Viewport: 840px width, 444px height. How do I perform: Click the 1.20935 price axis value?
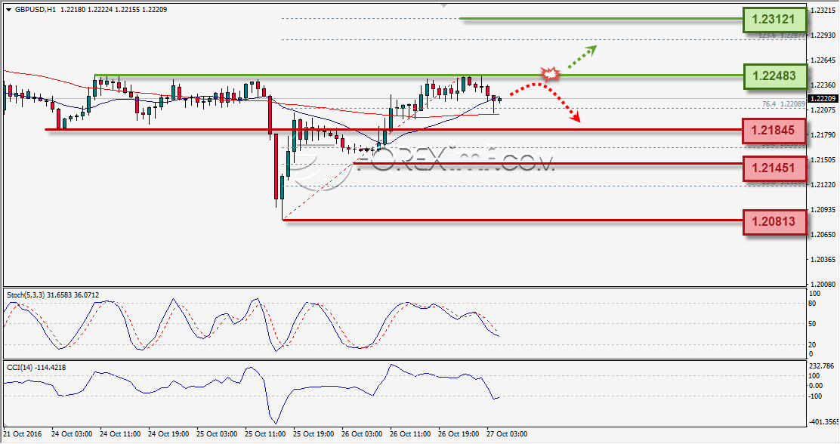tap(824, 209)
